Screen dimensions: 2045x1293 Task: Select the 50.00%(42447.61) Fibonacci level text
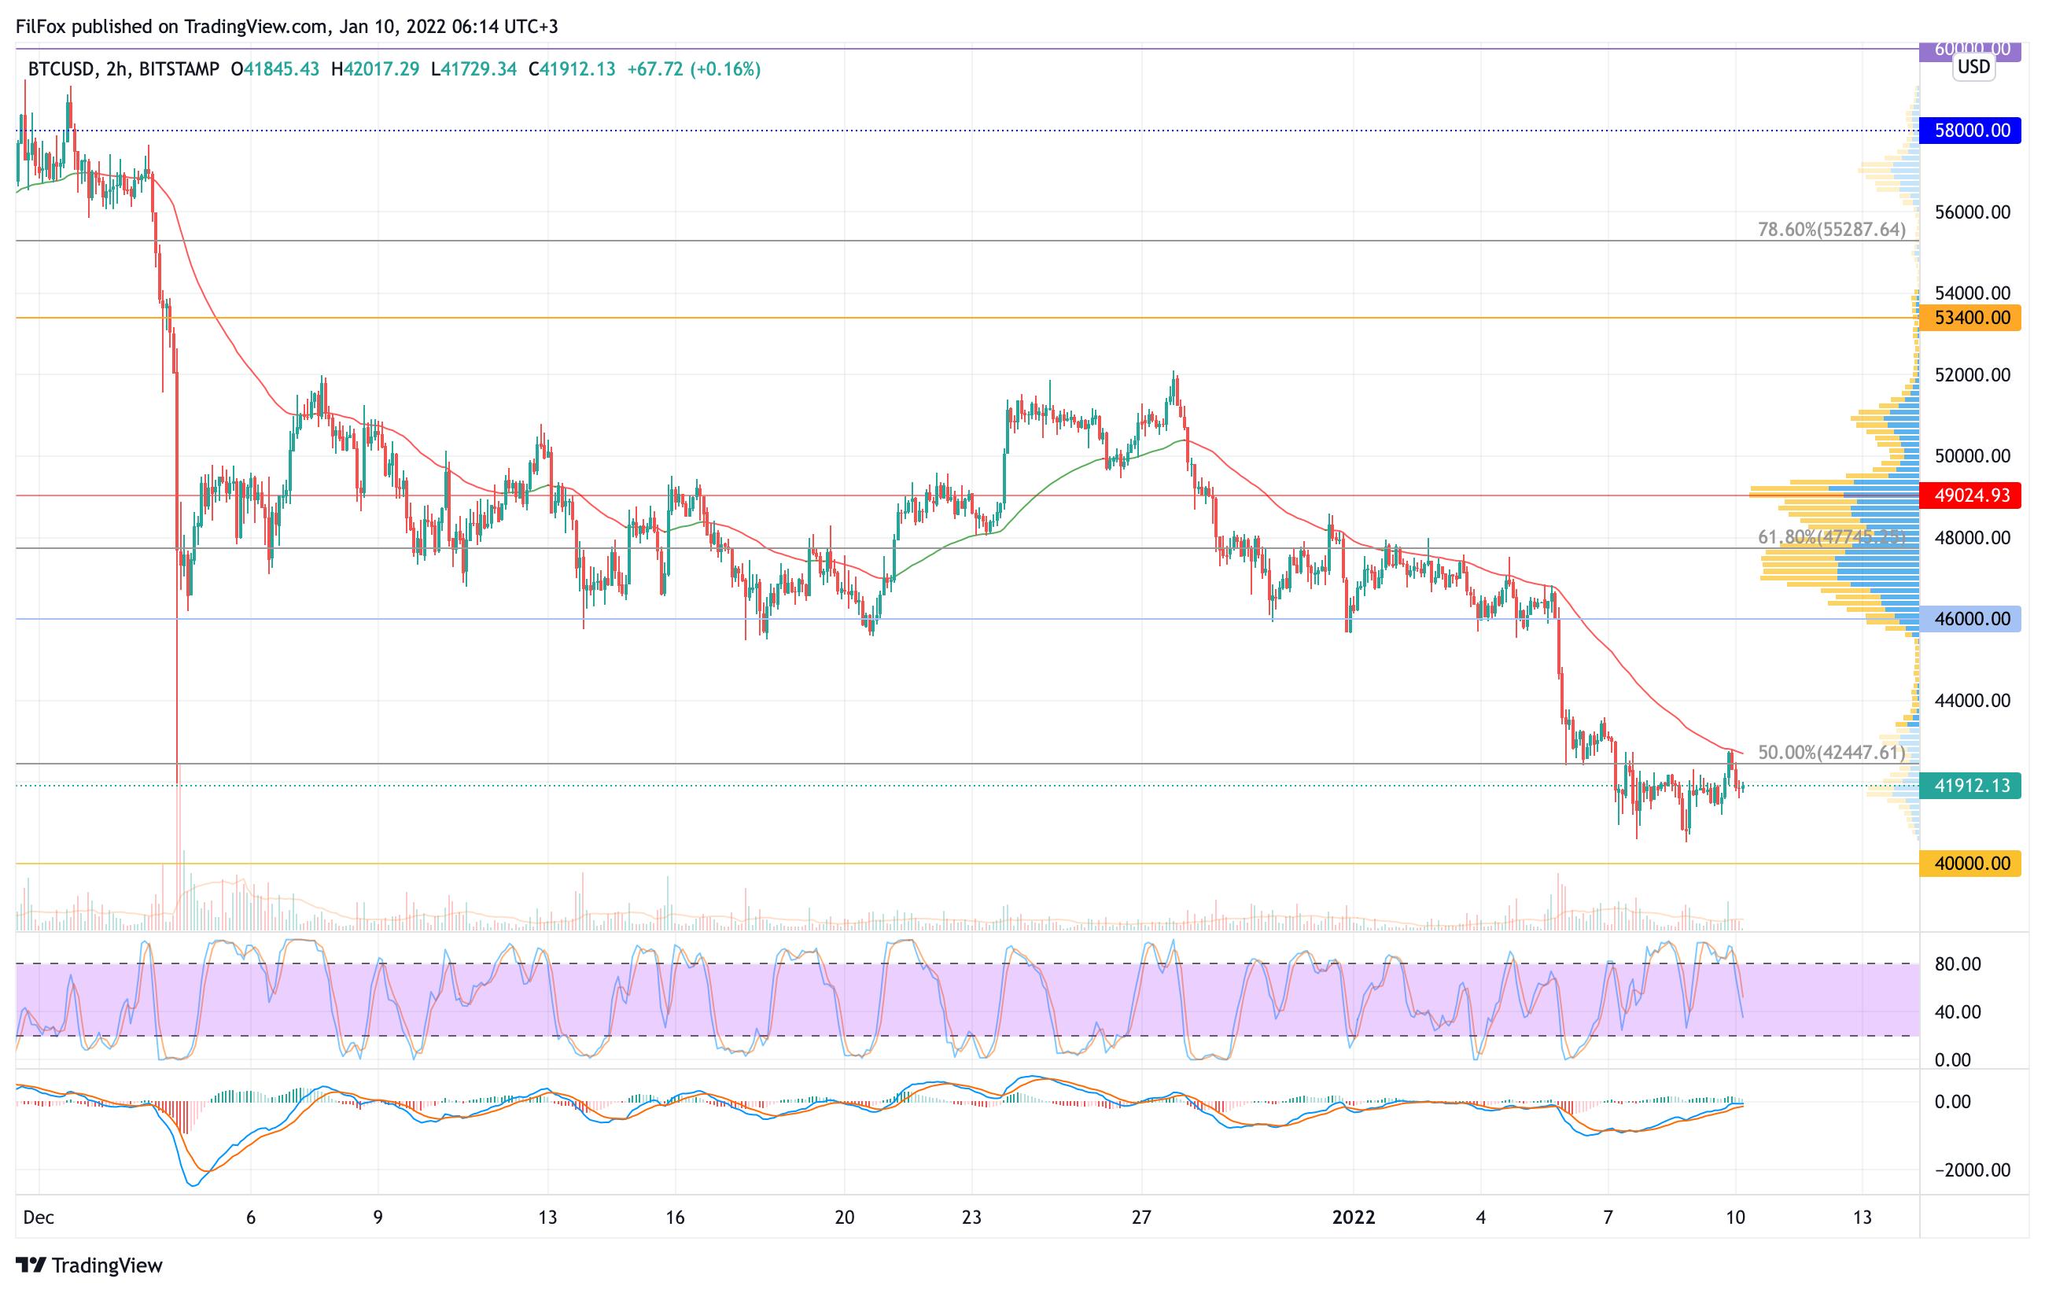tap(1831, 752)
